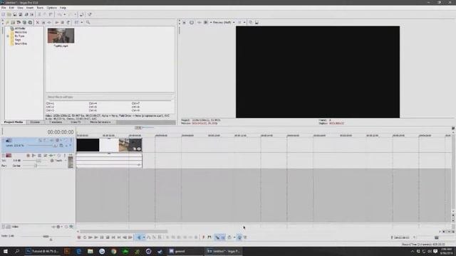The width and height of the screenshot is (456, 256).
Task: Click Start Preview icon in Project Media toolbar
Action: 56,22
